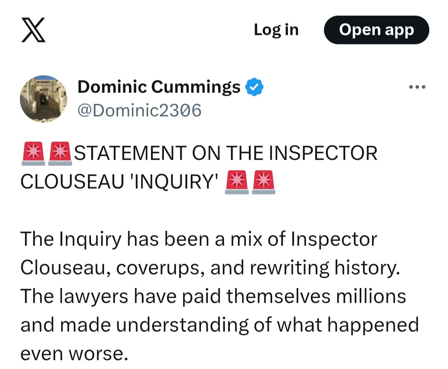This screenshot has width=448, height=369.
Task: Click the second siren emoji before STATEMENT
Action: coord(60,154)
